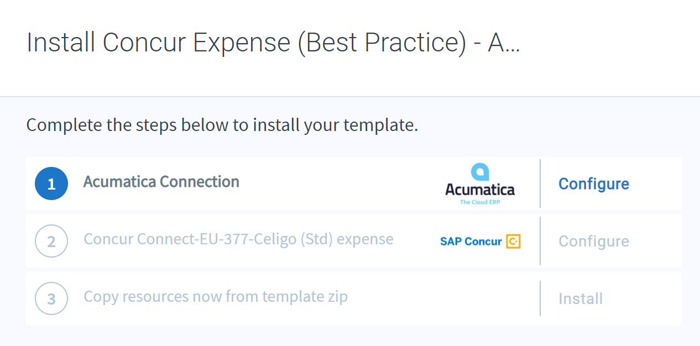The width and height of the screenshot is (700, 346).
Task: Click the divider beside the first Configure link
Action: (x=540, y=184)
